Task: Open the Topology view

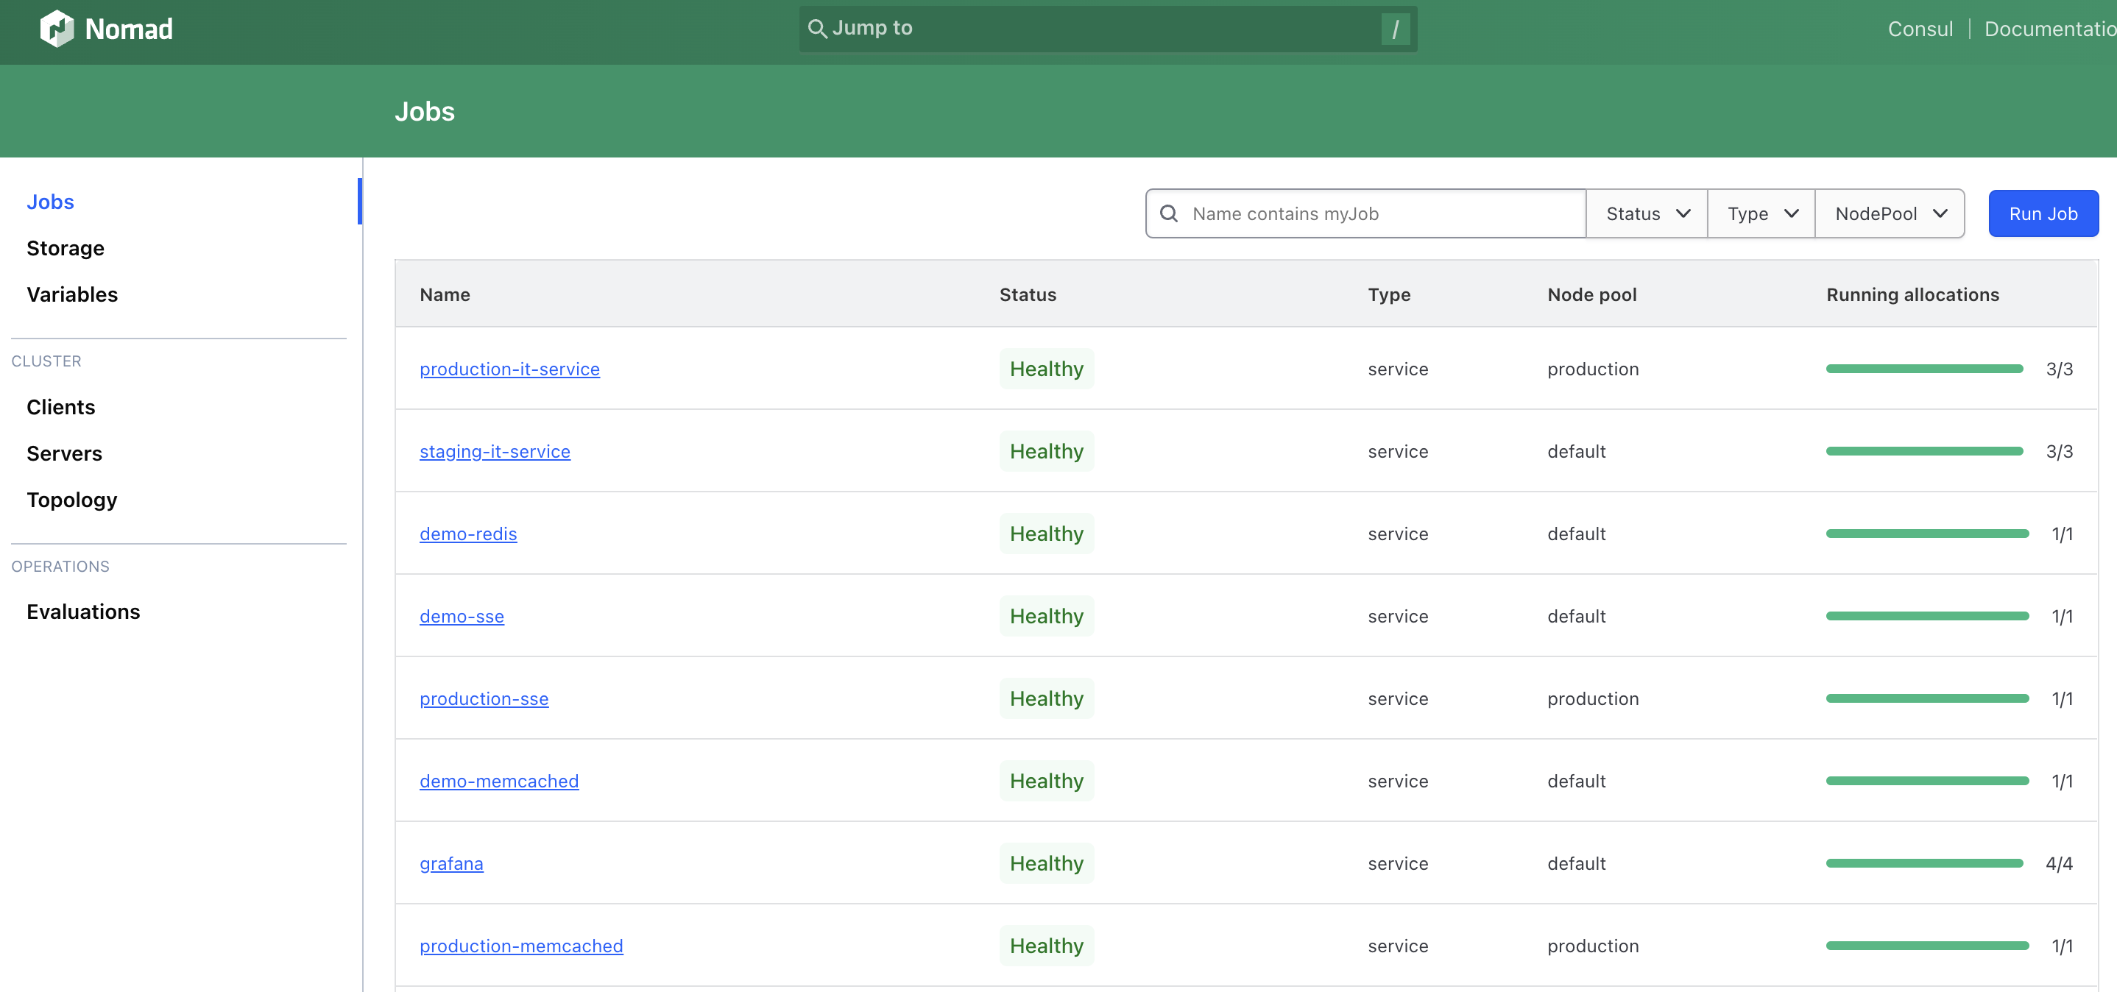Action: [71, 500]
